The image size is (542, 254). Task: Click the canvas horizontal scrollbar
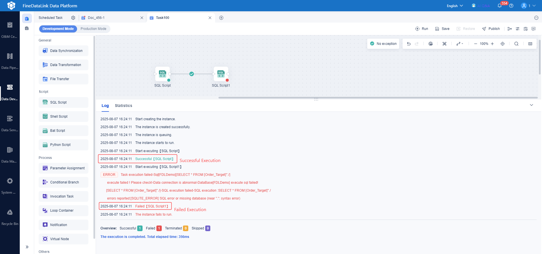point(378,98)
